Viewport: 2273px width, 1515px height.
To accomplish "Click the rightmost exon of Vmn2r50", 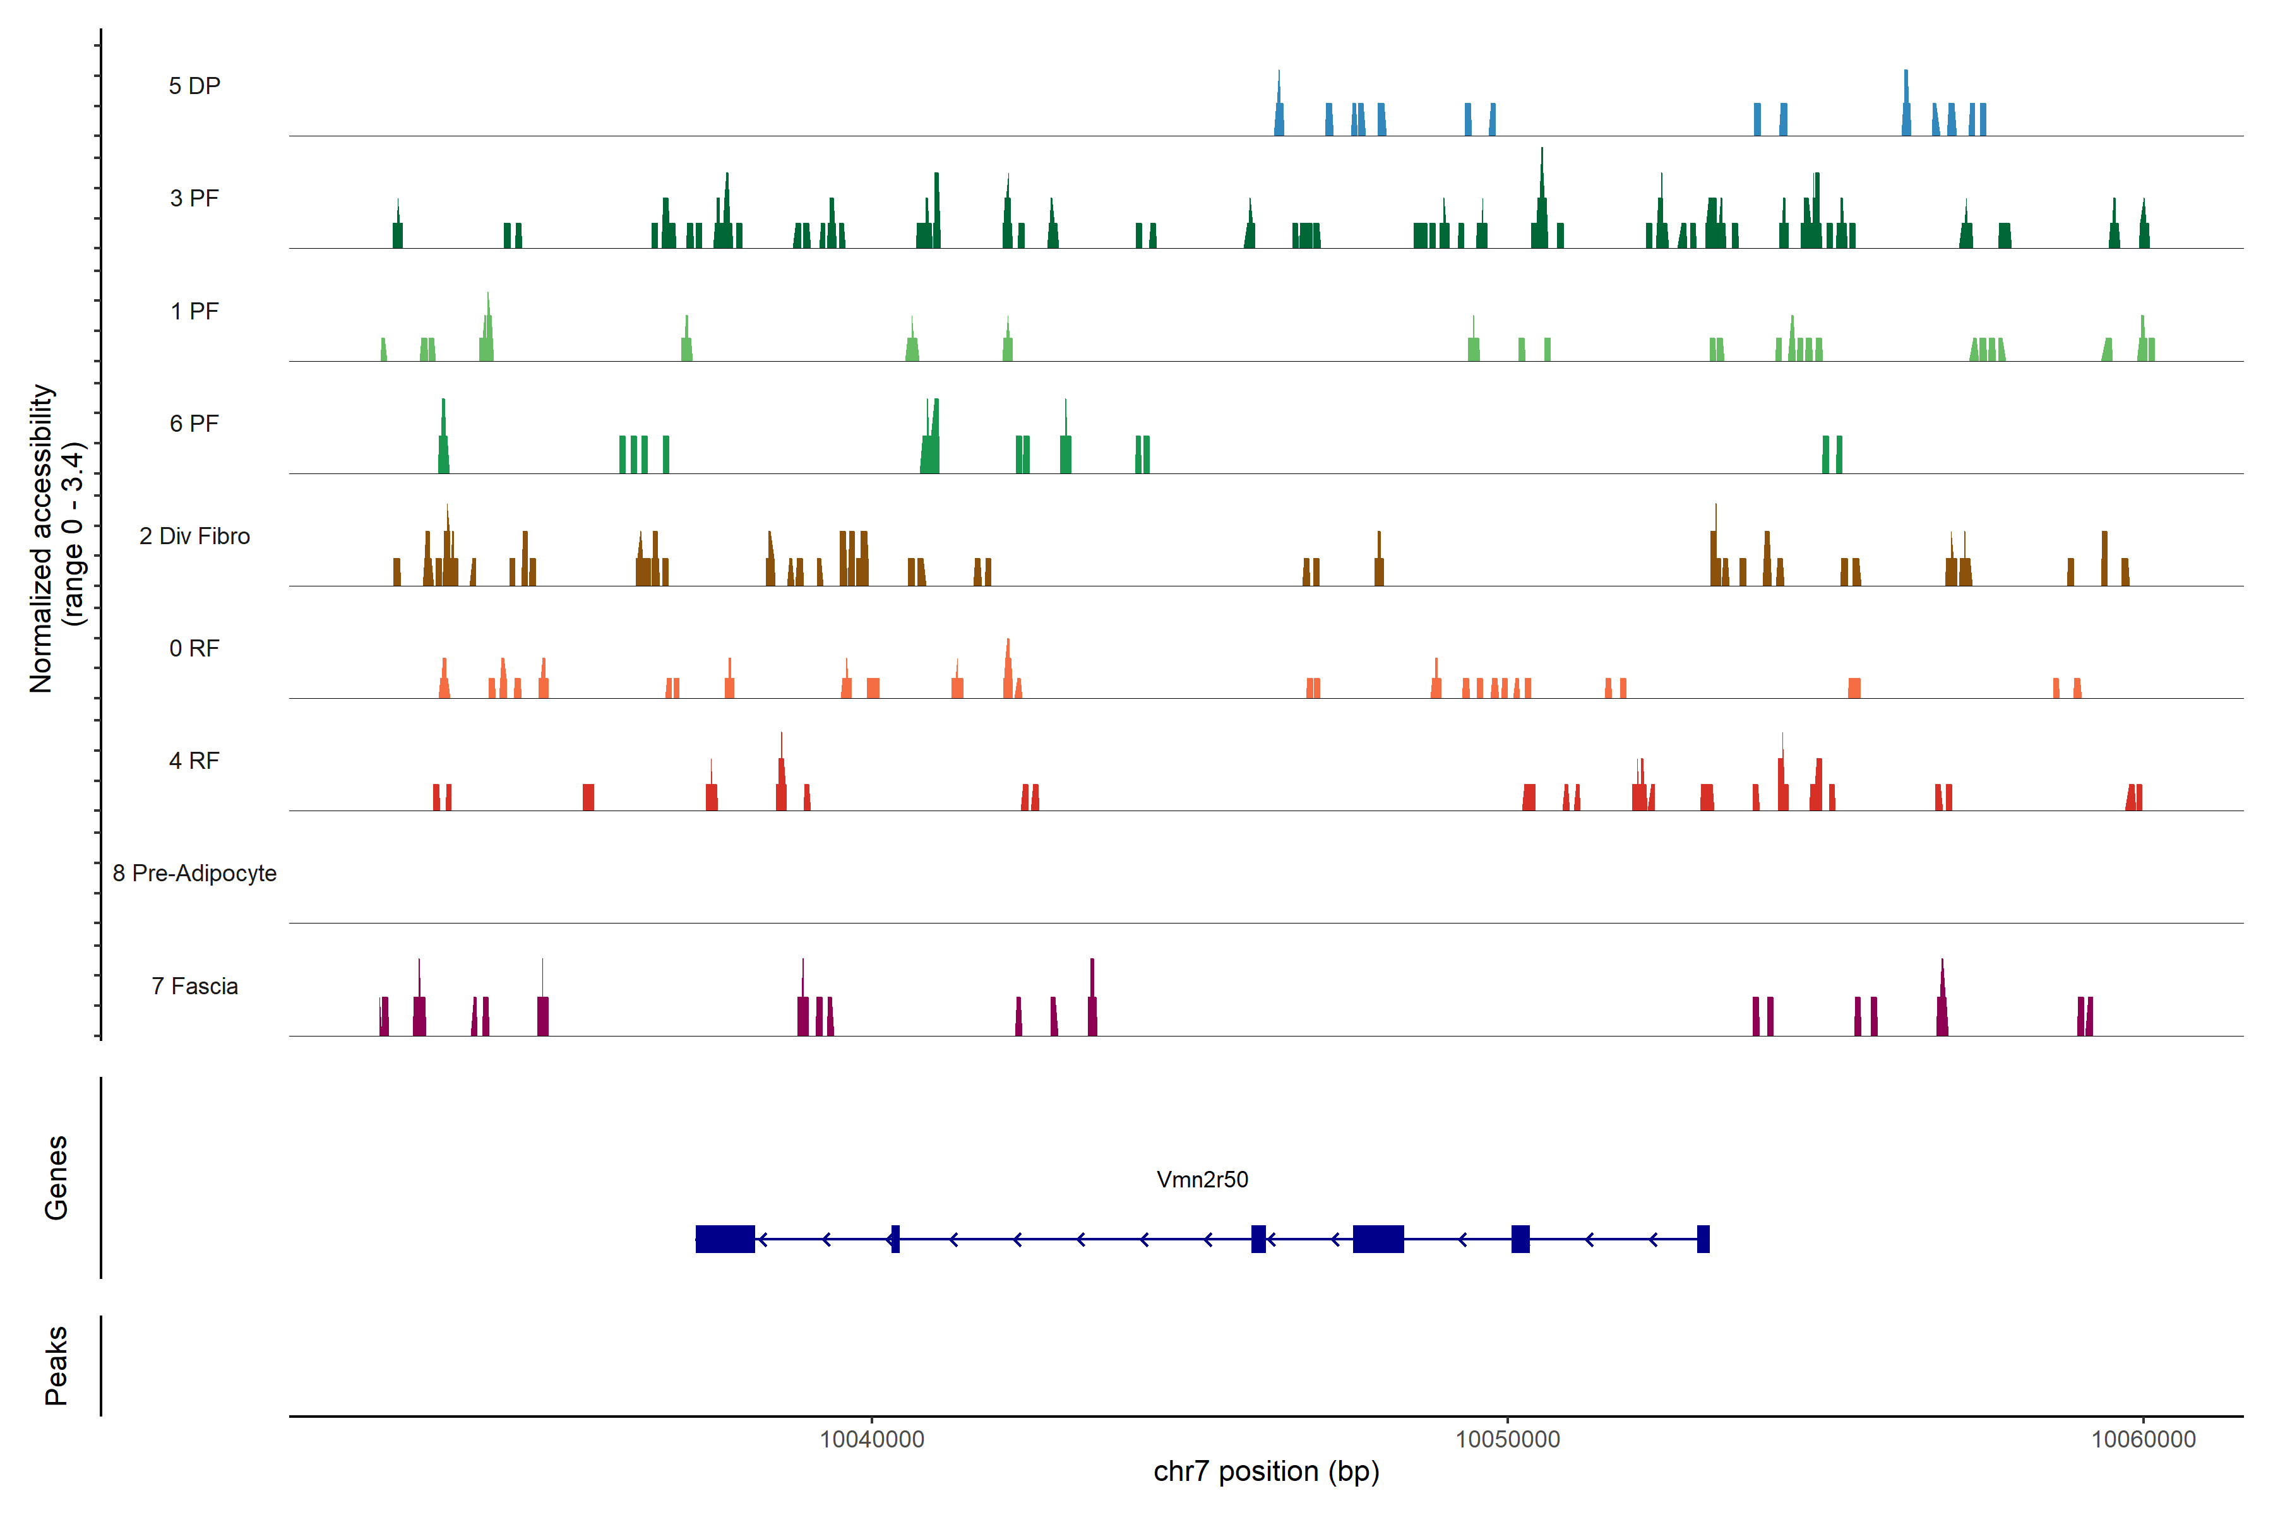I will 1703,1239.
